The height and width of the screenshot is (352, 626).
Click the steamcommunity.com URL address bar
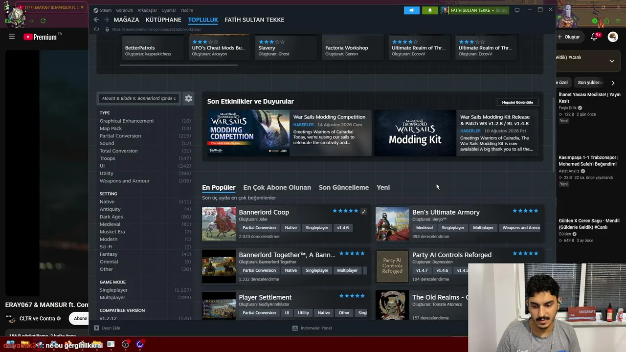156,29
